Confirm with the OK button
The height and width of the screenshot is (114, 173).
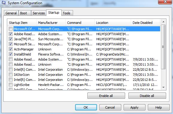tap(86, 107)
